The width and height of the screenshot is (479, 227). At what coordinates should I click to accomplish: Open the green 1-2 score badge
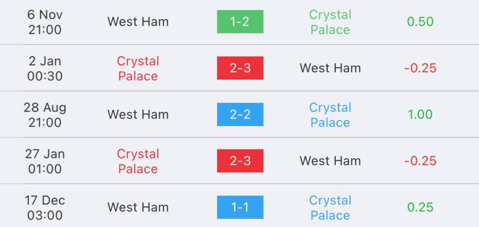coord(240,21)
